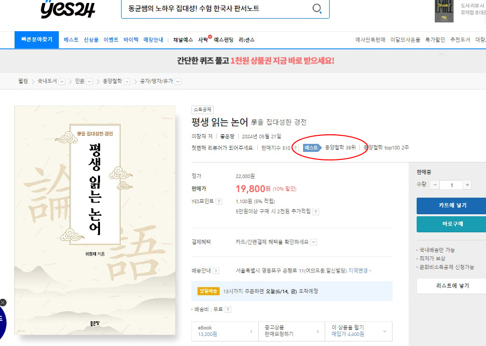Open the 매장안내 menu
486x346 pixels.
(x=153, y=40)
